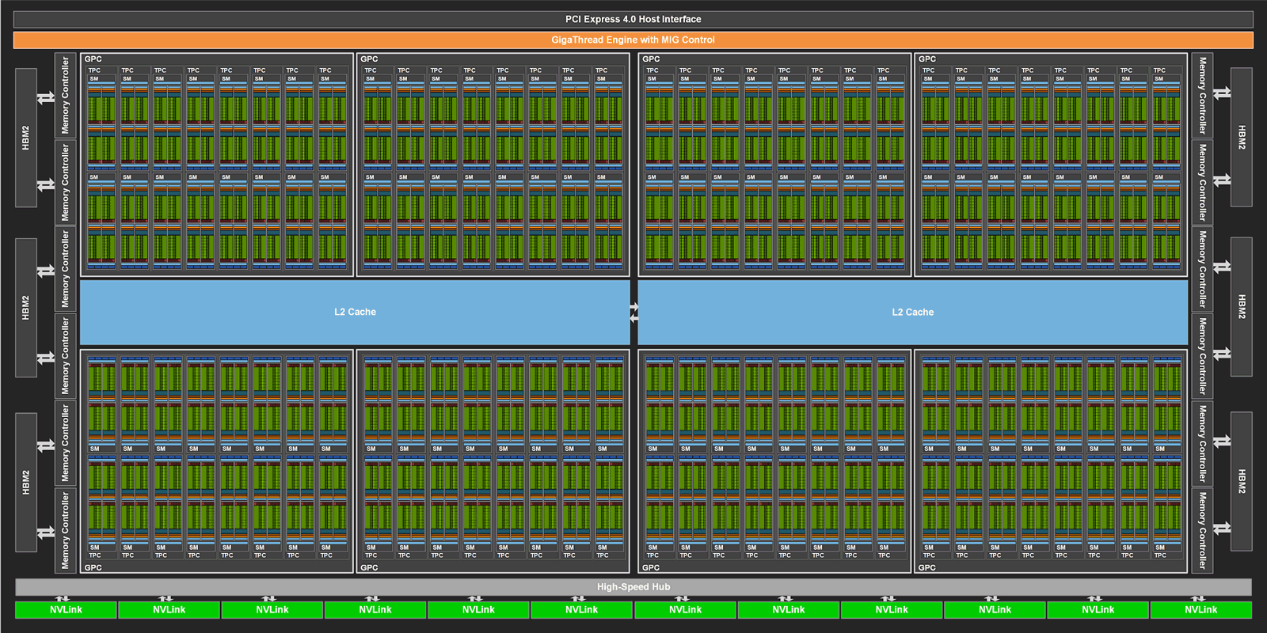Image resolution: width=1267 pixels, height=633 pixels.
Task: Click the middle HBM2 block on the left side
Action: click(26, 308)
